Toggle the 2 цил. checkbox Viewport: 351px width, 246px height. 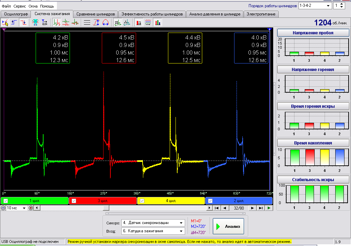coord(210,201)
